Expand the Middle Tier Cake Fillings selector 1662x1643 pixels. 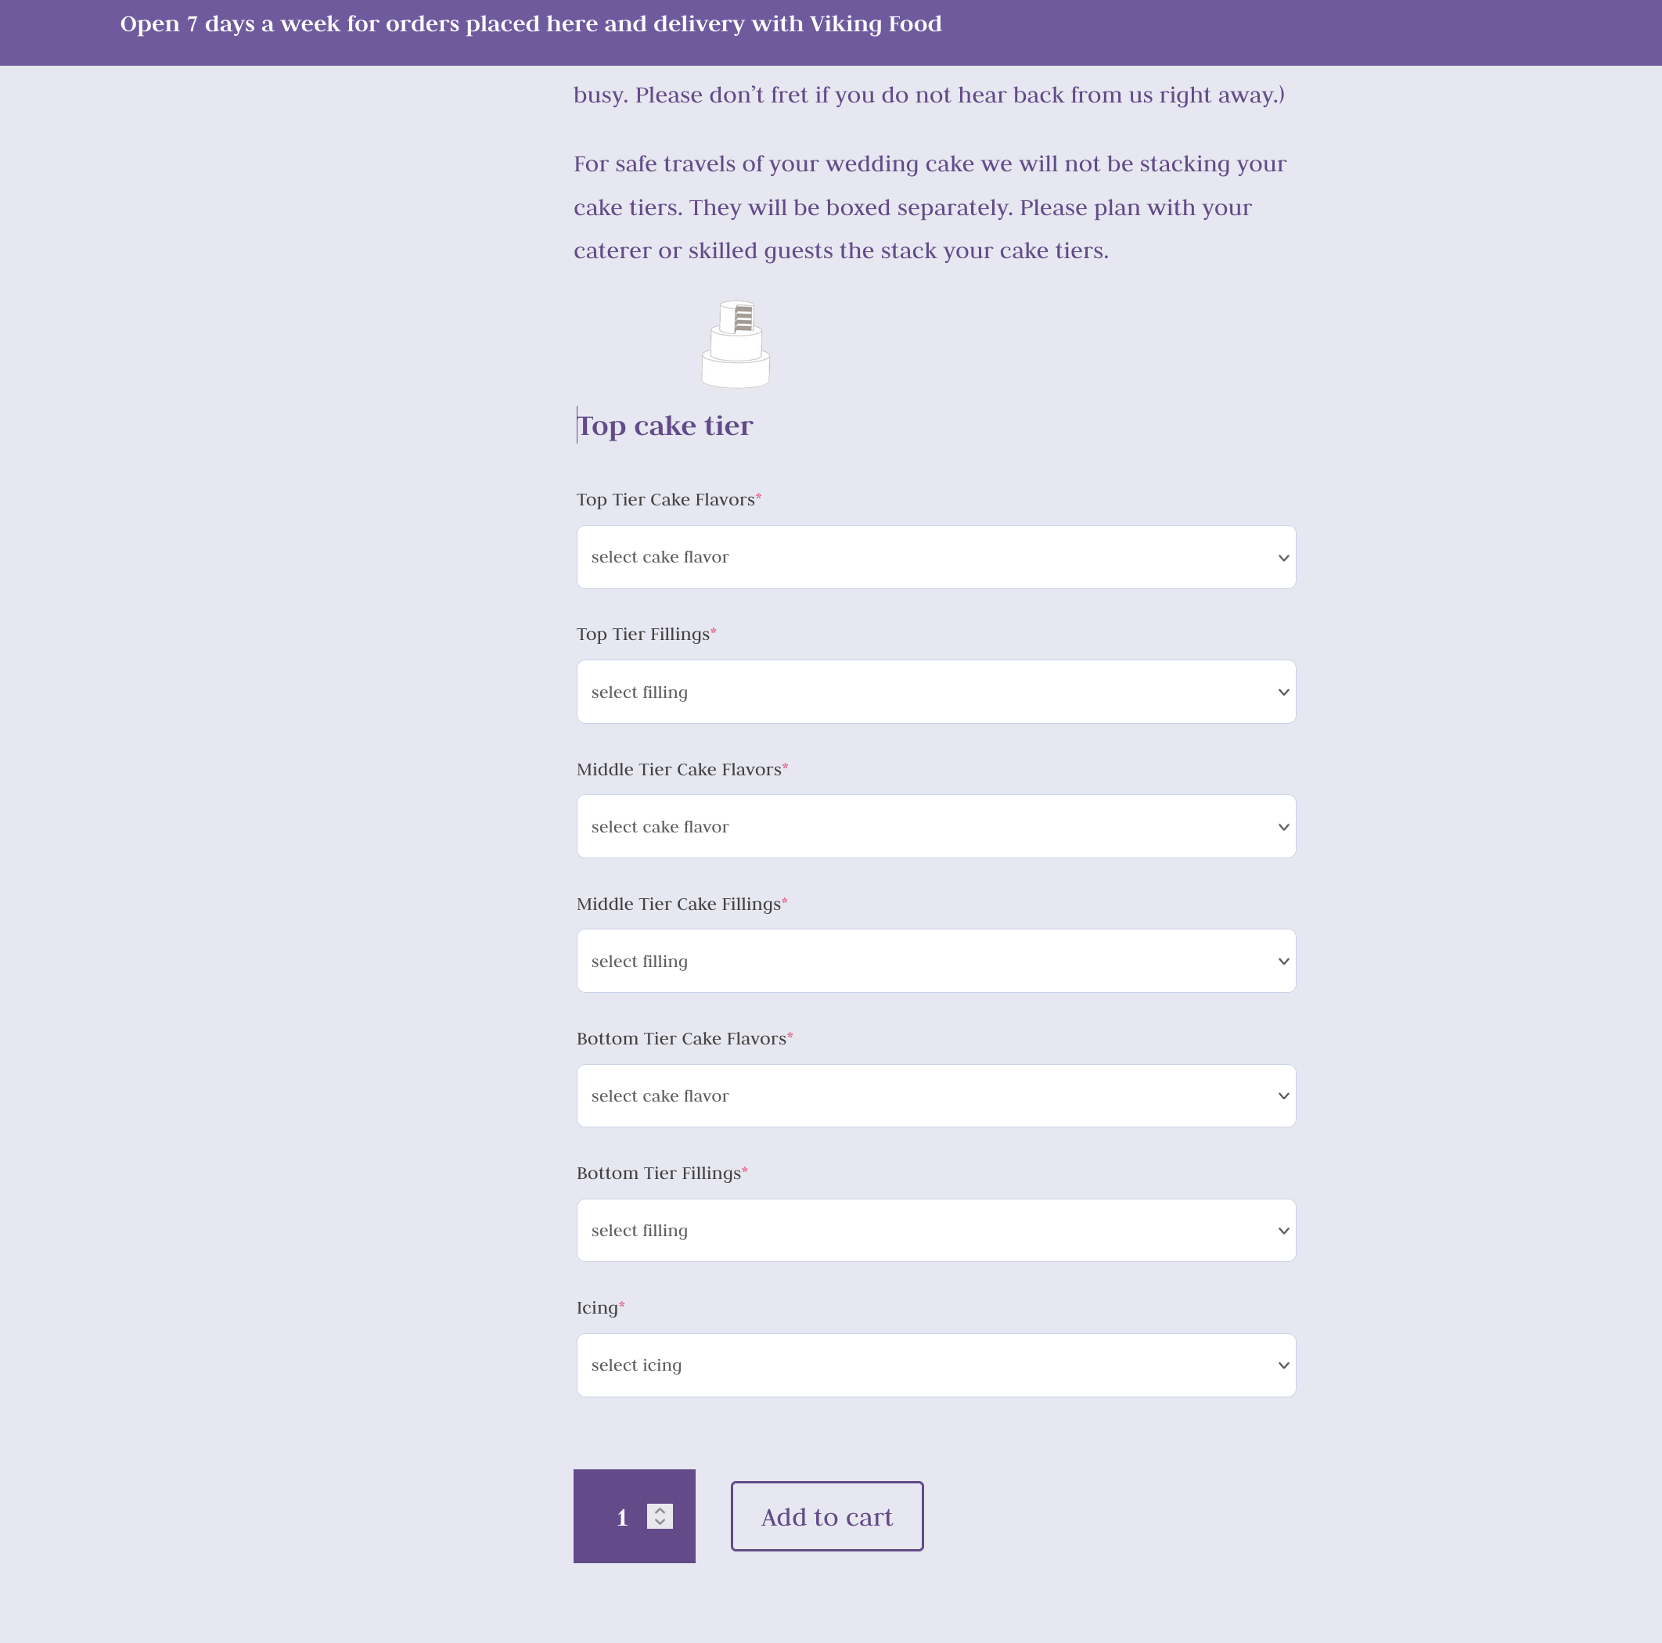click(x=936, y=961)
